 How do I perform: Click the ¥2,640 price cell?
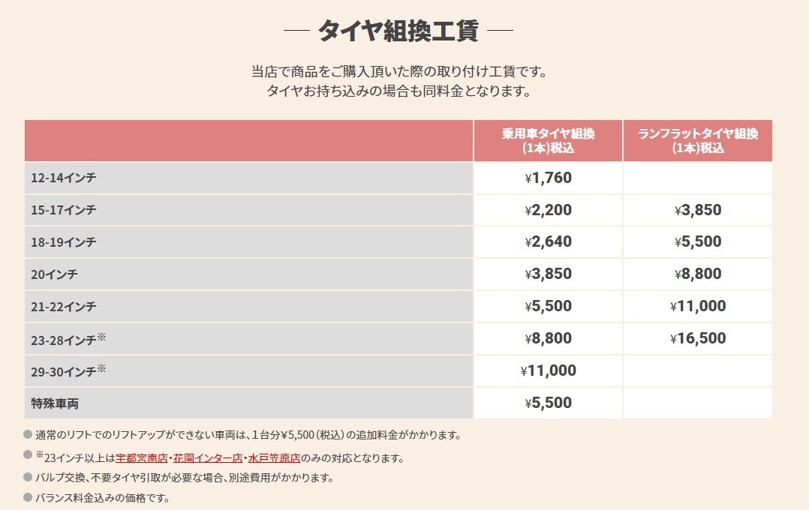[x=549, y=242]
